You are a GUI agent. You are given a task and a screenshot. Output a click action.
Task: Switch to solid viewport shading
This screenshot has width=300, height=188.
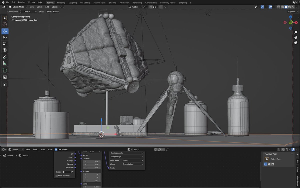[x=286, y=7]
